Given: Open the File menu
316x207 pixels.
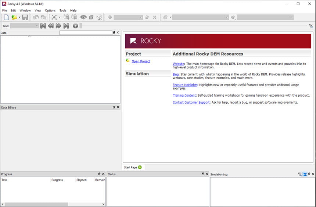Looking at the screenshot, I should click(4, 11).
